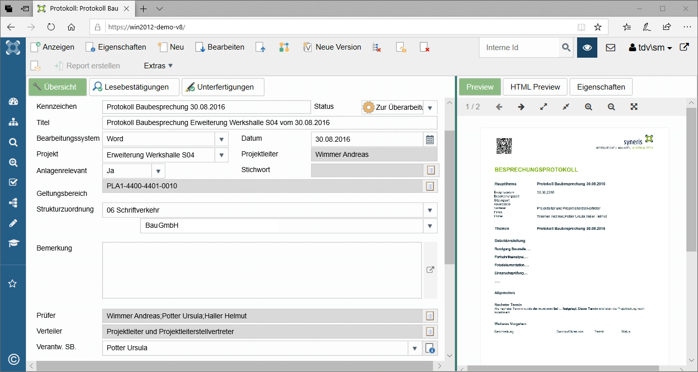Go to next preview page arrow
The image size is (698, 372).
coord(521,107)
